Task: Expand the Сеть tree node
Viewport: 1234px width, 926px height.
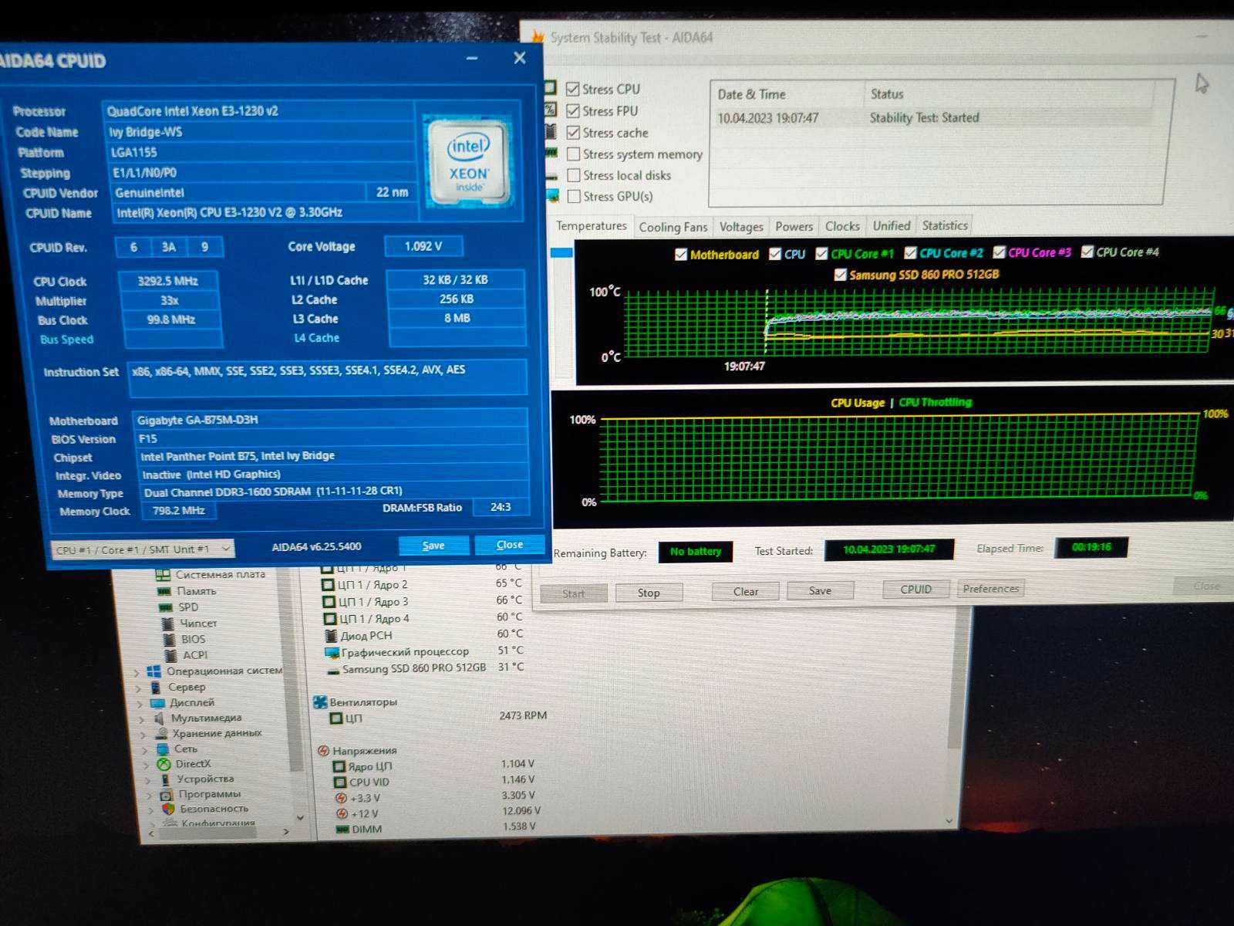Action: (x=144, y=749)
